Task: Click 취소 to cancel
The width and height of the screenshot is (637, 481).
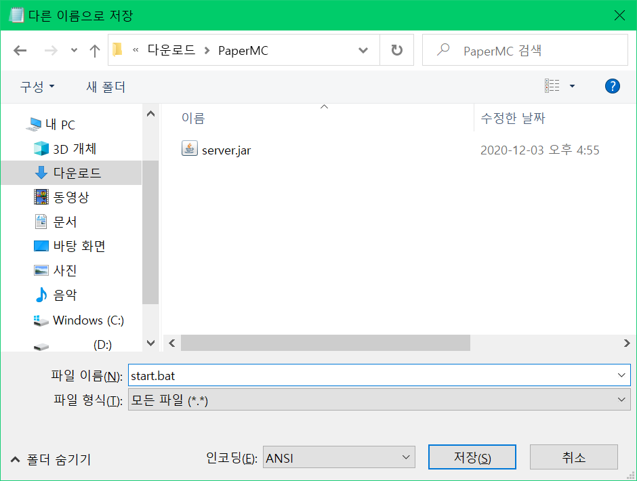Action: (573, 457)
